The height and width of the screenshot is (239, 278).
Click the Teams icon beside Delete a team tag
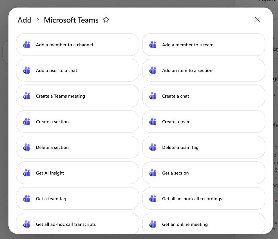coord(153,147)
